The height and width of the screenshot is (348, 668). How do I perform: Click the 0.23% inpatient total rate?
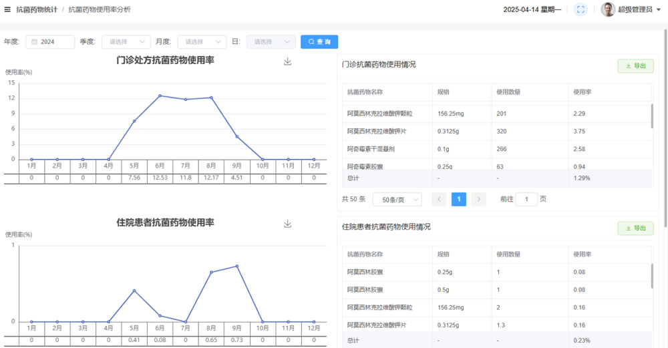point(582,341)
